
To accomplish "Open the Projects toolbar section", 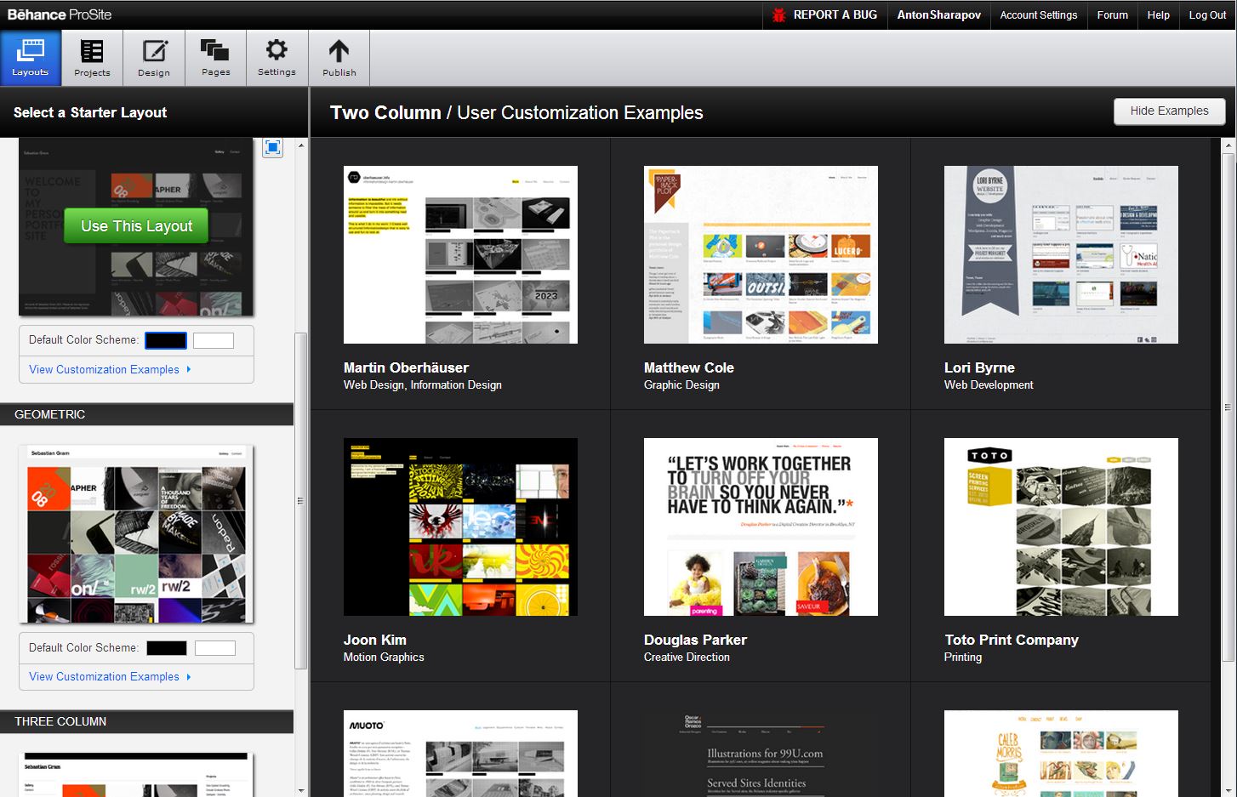I will pos(92,58).
